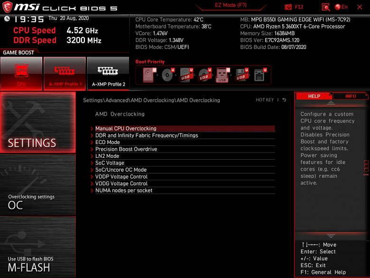Open the SETTINGS section
370x278 pixels.
click(x=38, y=122)
